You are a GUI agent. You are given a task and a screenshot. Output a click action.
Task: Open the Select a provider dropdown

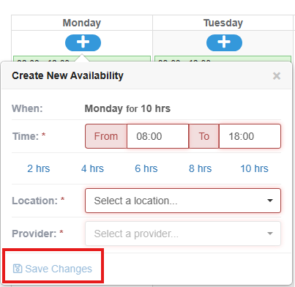(183, 234)
